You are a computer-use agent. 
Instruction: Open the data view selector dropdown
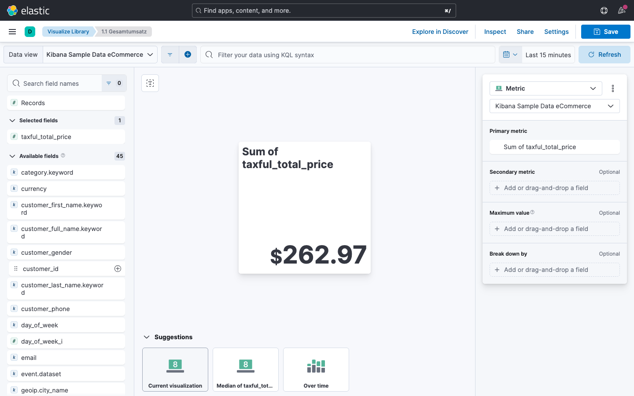[100, 55]
